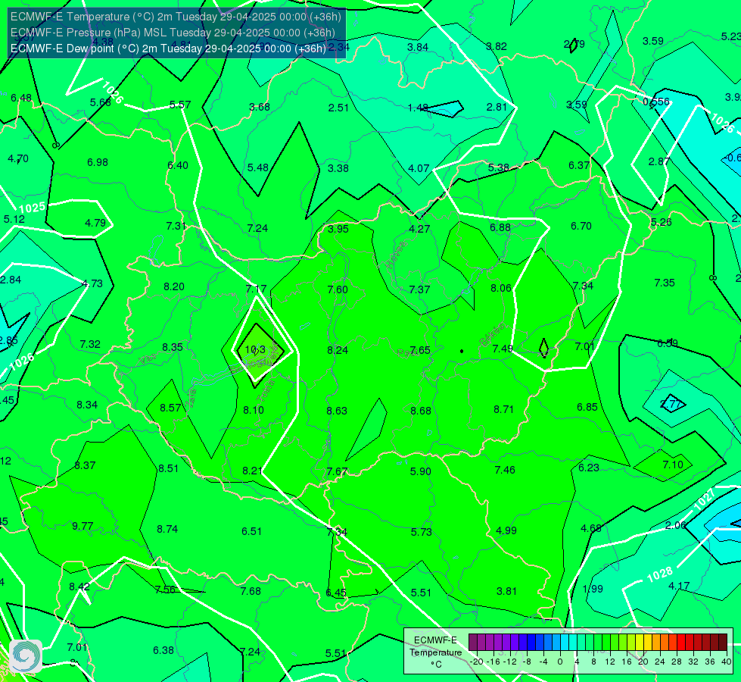Click the 1025 isobar label
Image resolution: width=741 pixels, height=682 pixels.
click(32, 208)
